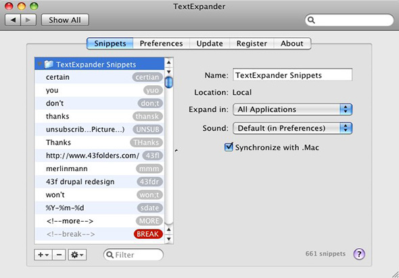The image size is (399, 278).
Task: Click the magnifier icon in the Filter field
Action: (110, 255)
